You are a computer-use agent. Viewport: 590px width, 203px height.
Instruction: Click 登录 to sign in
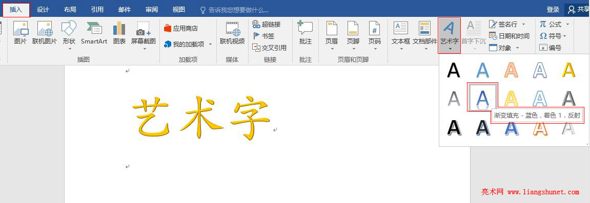553,9
